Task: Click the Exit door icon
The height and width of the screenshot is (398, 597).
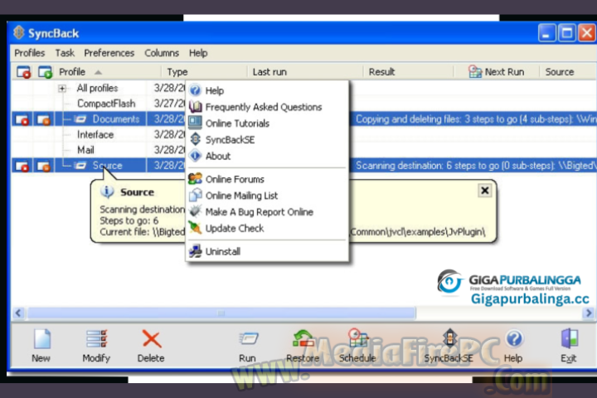Action: point(569,338)
